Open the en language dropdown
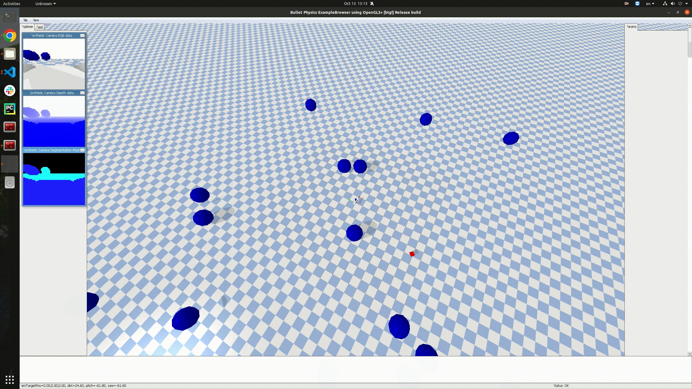The height and width of the screenshot is (389, 692). pyautogui.click(x=650, y=4)
